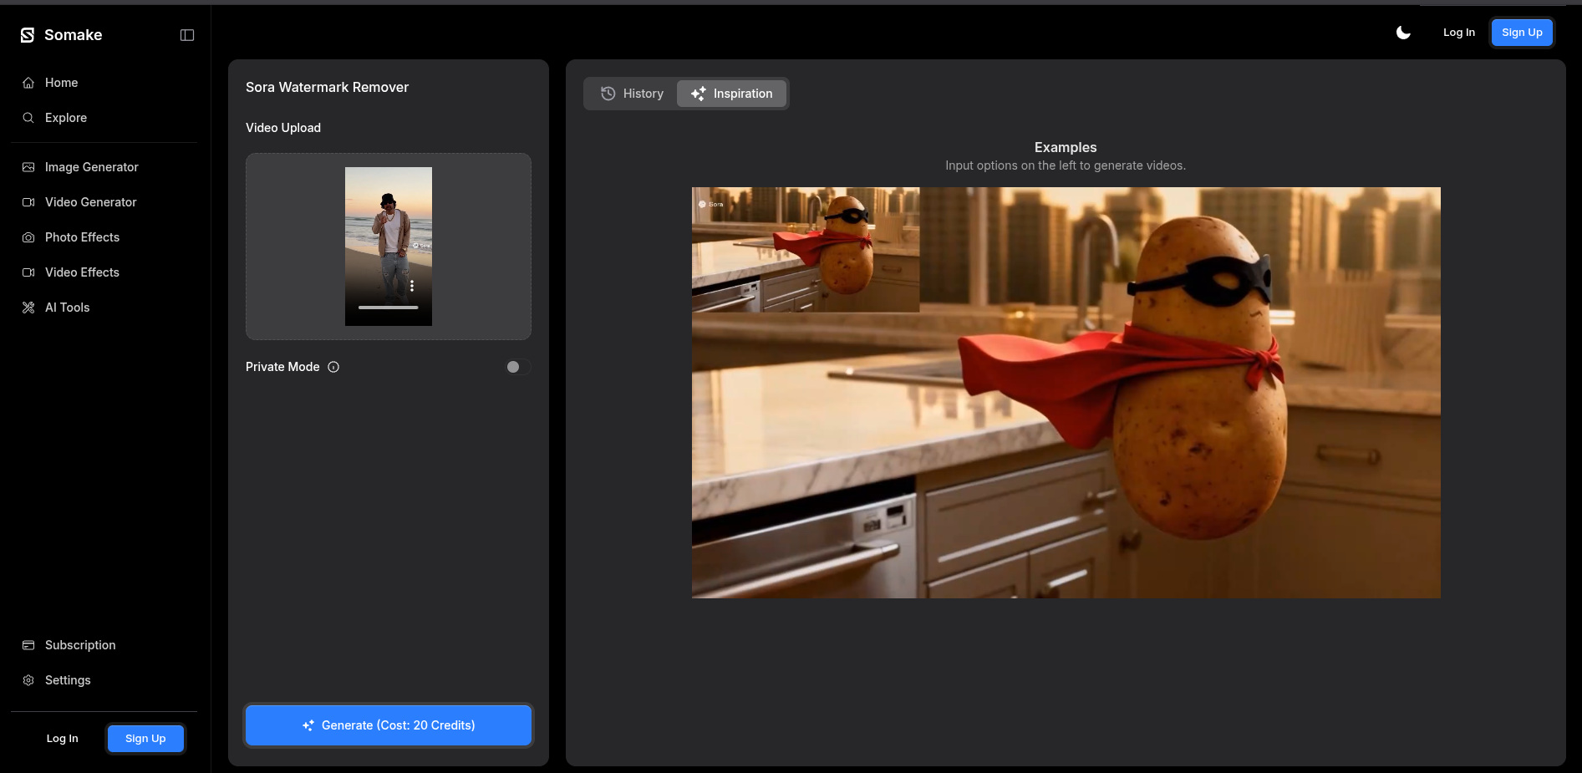
Task: Select the Inspiration tab
Action: (x=731, y=94)
